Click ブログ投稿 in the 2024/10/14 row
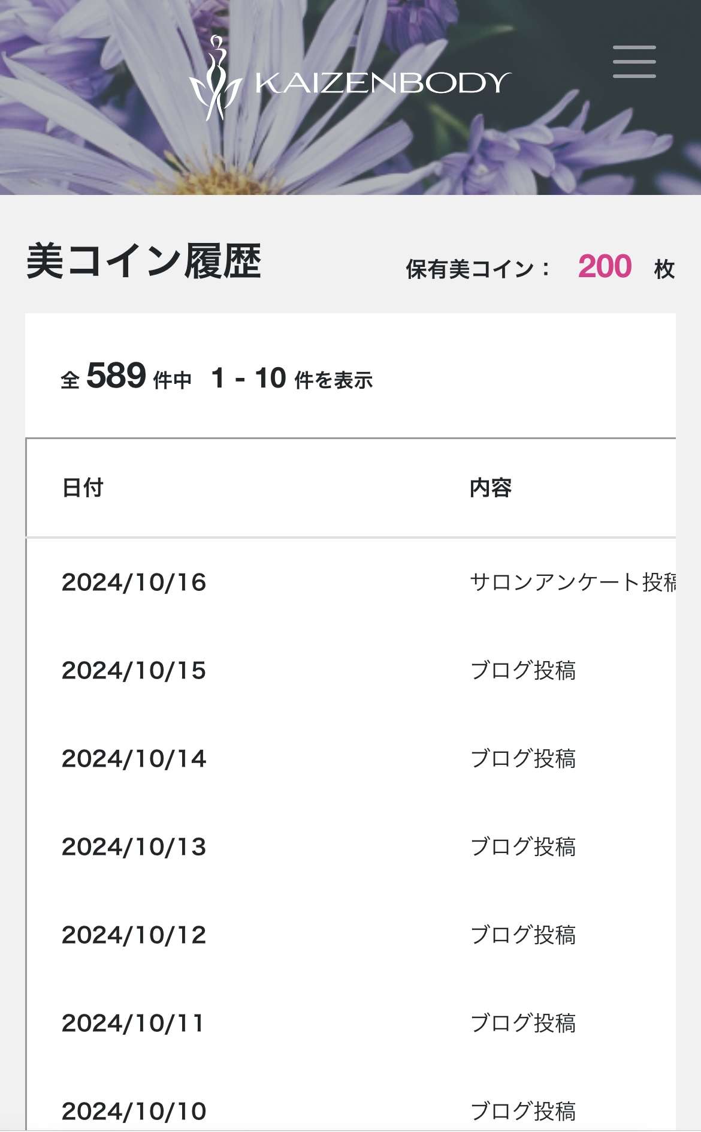701x1132 pixels. tap(523, 759)
